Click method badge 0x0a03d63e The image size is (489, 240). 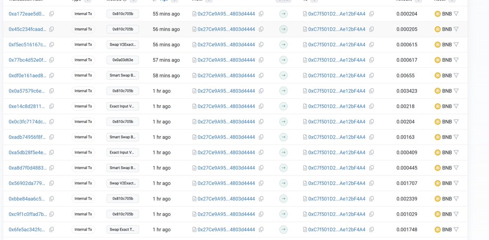coord(123,60)
